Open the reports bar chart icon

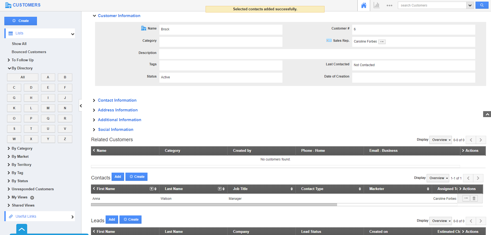click(x=376, y=5)
